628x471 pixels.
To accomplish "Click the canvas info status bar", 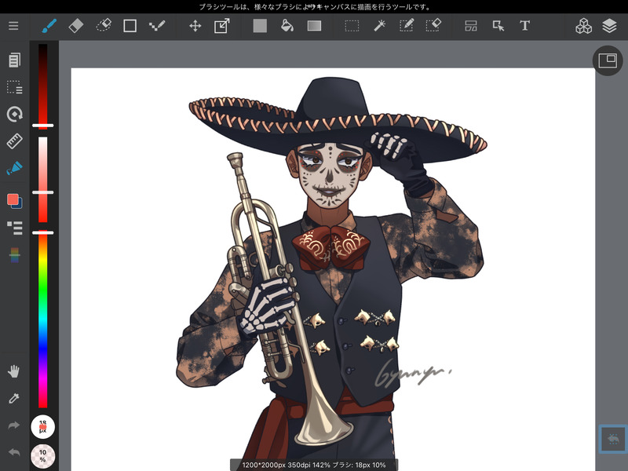I will pos(314,465).
